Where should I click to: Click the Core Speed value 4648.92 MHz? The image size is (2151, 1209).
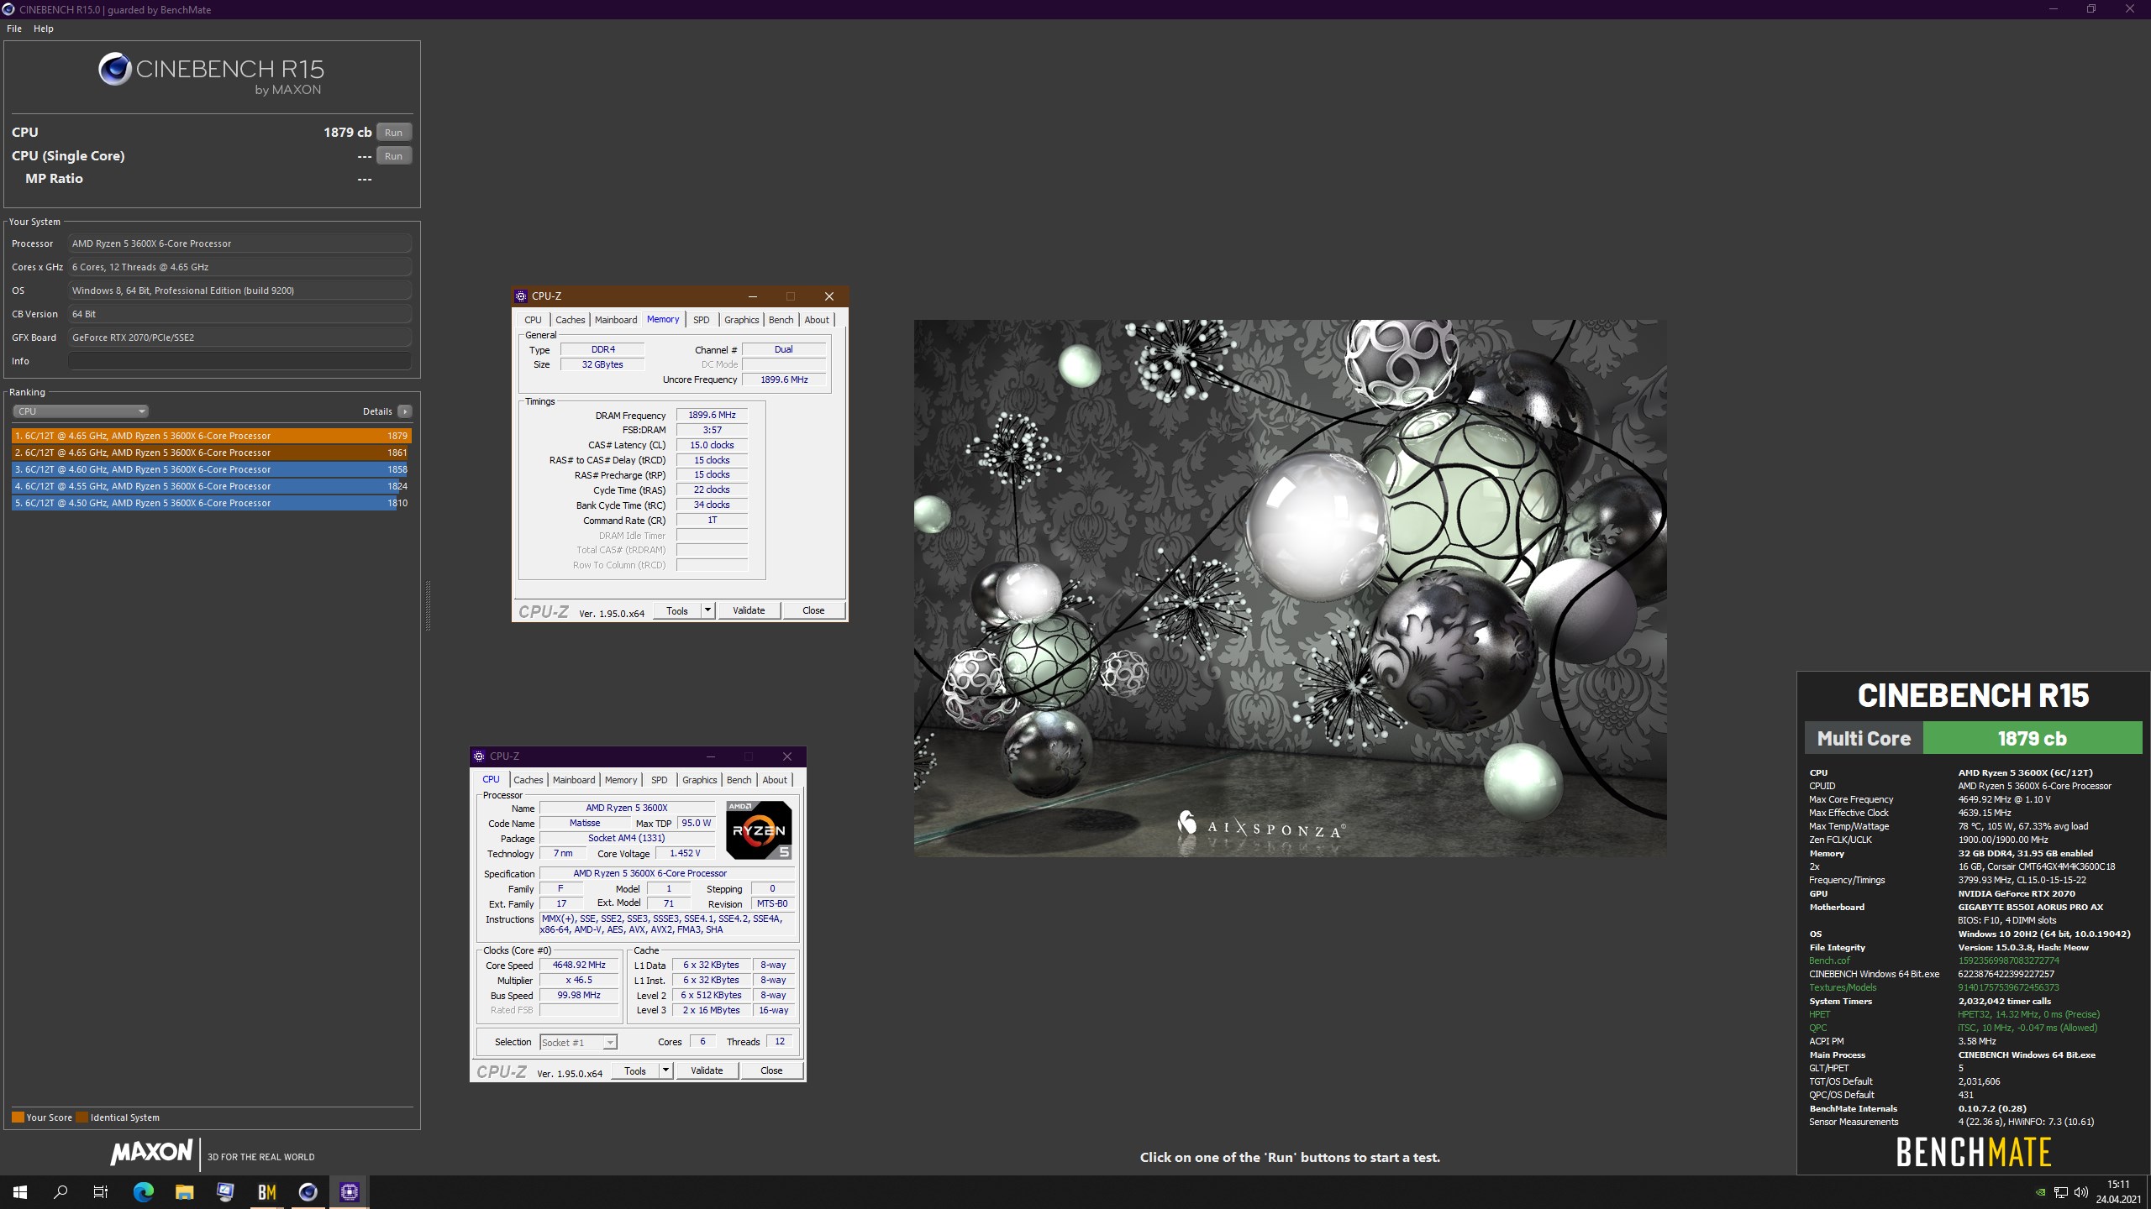(x=578, y=965)
